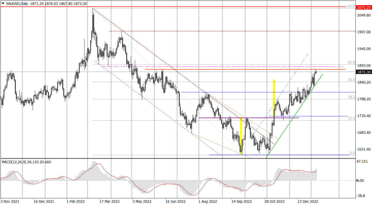Click the 1683.40 price axis value

364,133
